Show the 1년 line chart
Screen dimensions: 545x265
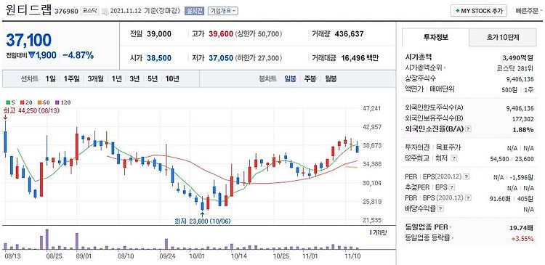click(x=117, y=79)
